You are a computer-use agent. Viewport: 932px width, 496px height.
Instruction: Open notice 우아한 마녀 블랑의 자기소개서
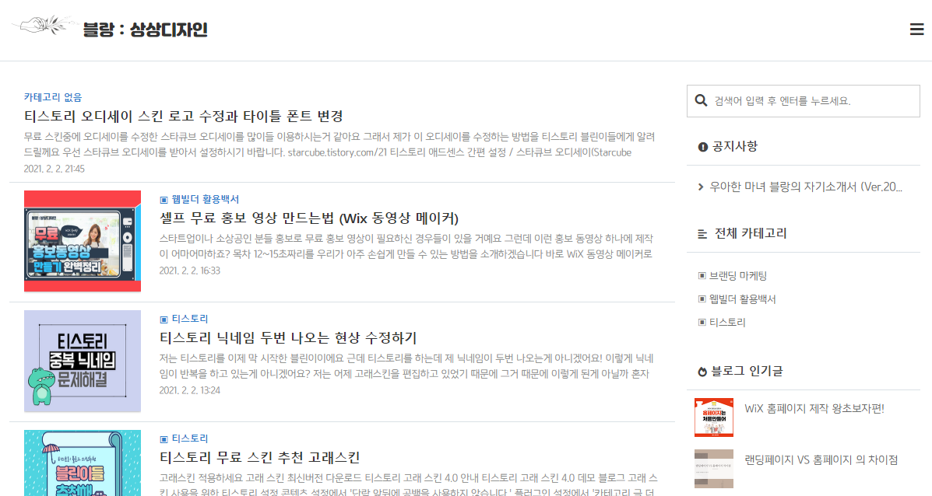(806, 187)
